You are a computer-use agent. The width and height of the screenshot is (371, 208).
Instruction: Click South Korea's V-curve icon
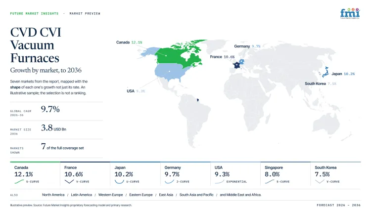pos(320,181)
